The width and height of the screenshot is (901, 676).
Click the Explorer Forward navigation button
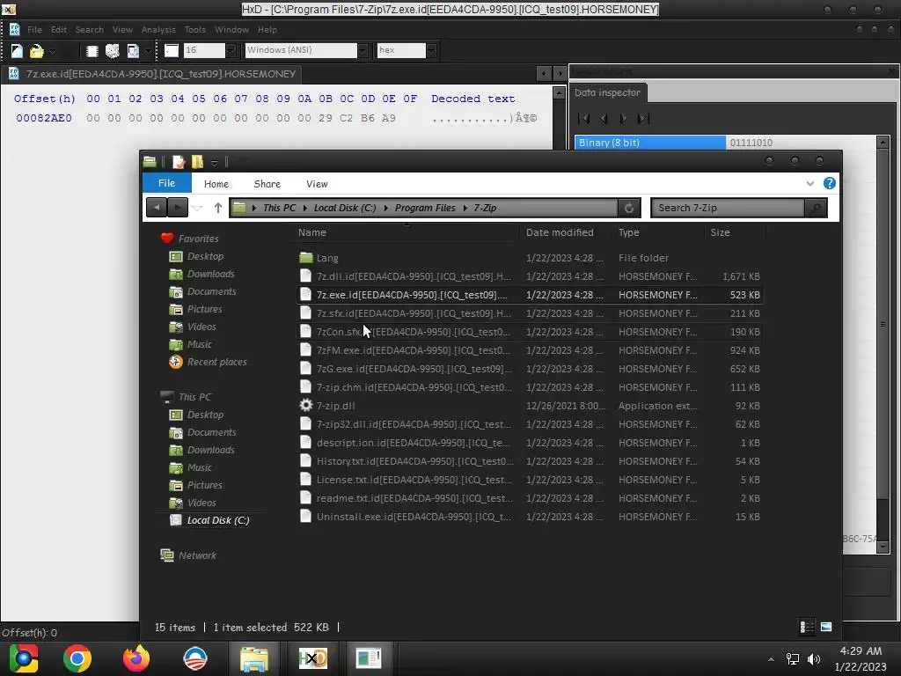pyautogui.click(x=178, y=208)
